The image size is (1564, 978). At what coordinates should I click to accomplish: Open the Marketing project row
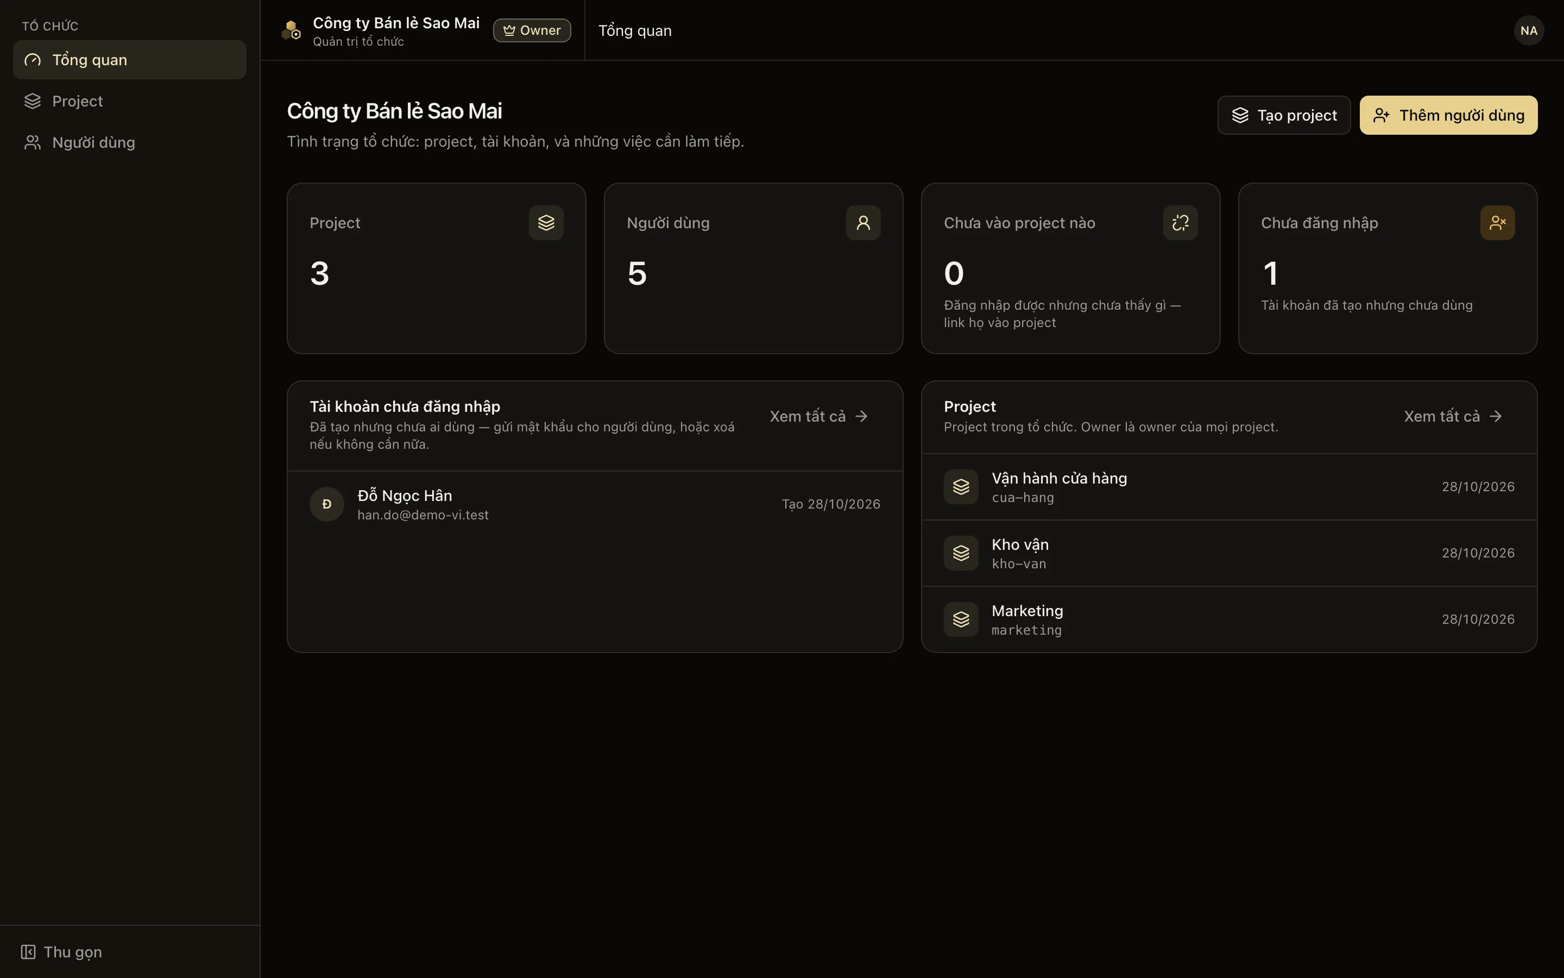tap(1229, 619)
